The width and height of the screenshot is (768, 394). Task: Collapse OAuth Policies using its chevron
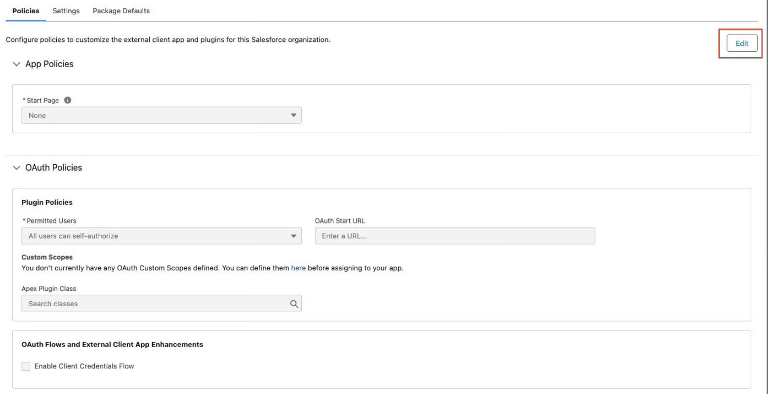(18, 168)
